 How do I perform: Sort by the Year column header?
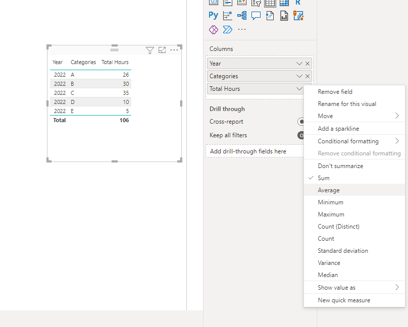58,62
